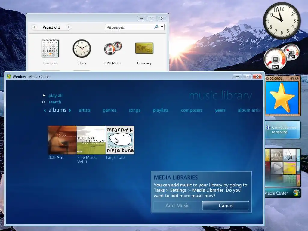This screenshot has width=308, height=231.
Task: Click the star picture puzzle gadget
Action: coord(282,98)
